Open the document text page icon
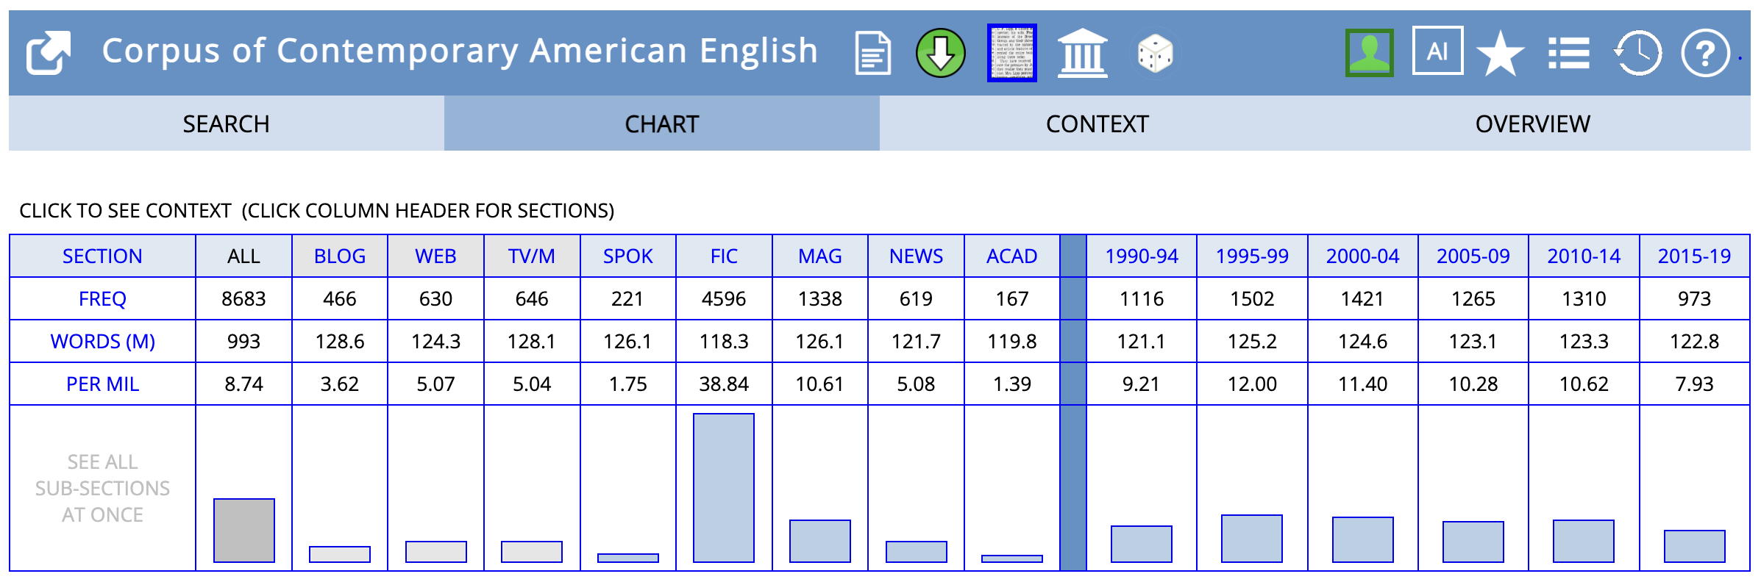The image size is (1761, 582). 872,53
